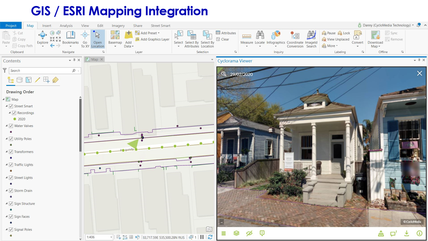Click the Download Map tool
428x241 pixels.
point(375,39)
